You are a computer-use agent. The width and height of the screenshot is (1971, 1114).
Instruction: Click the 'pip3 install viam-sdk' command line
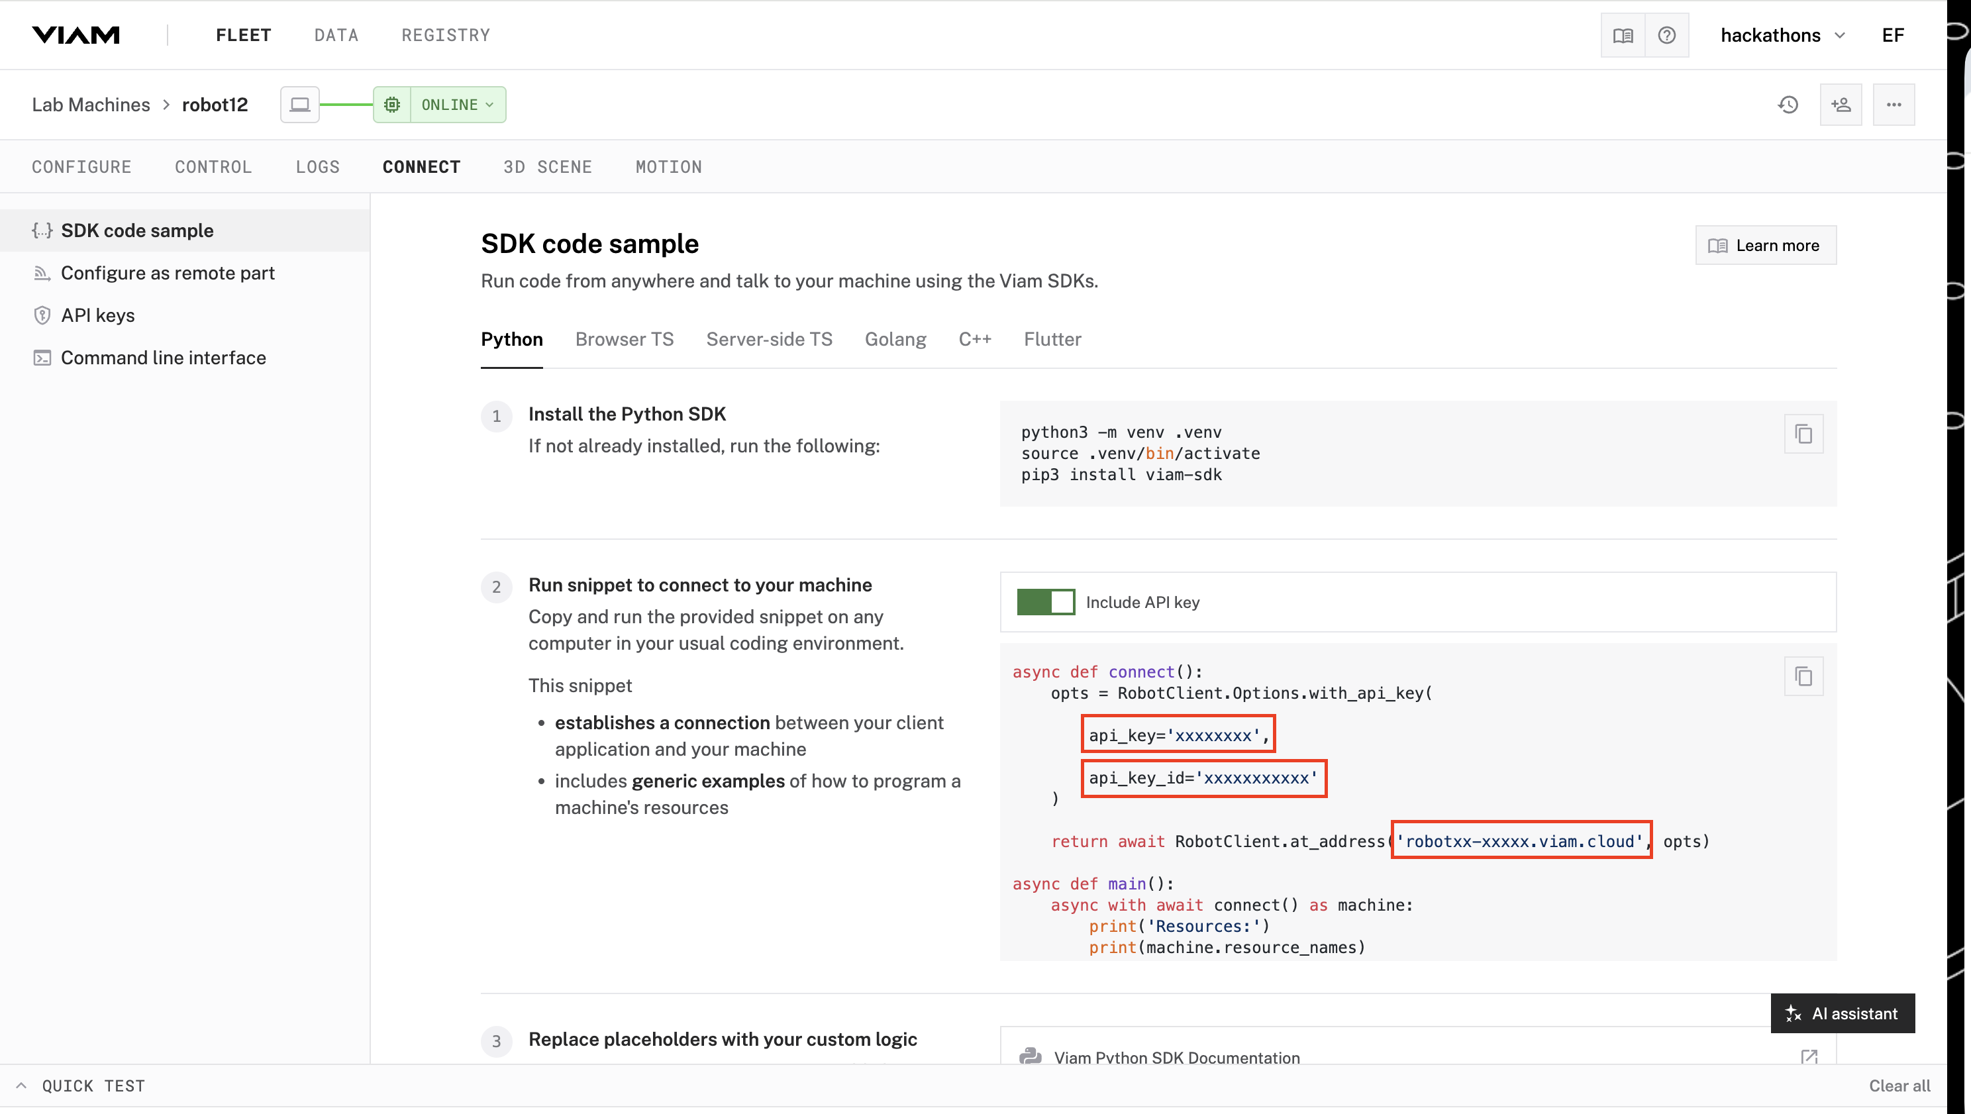tap(1122, 474)
